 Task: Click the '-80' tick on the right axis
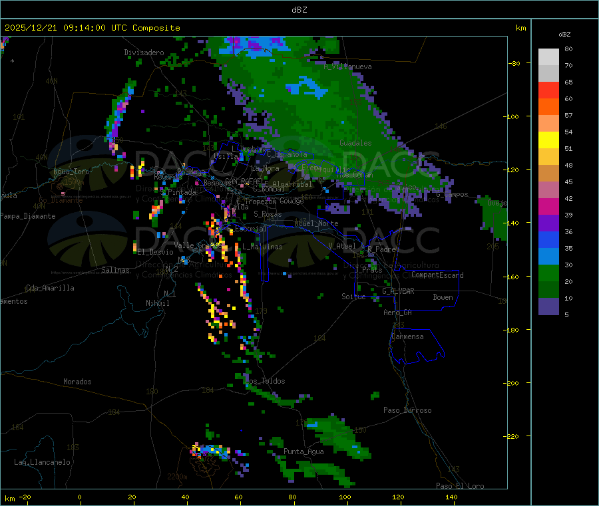514,63
